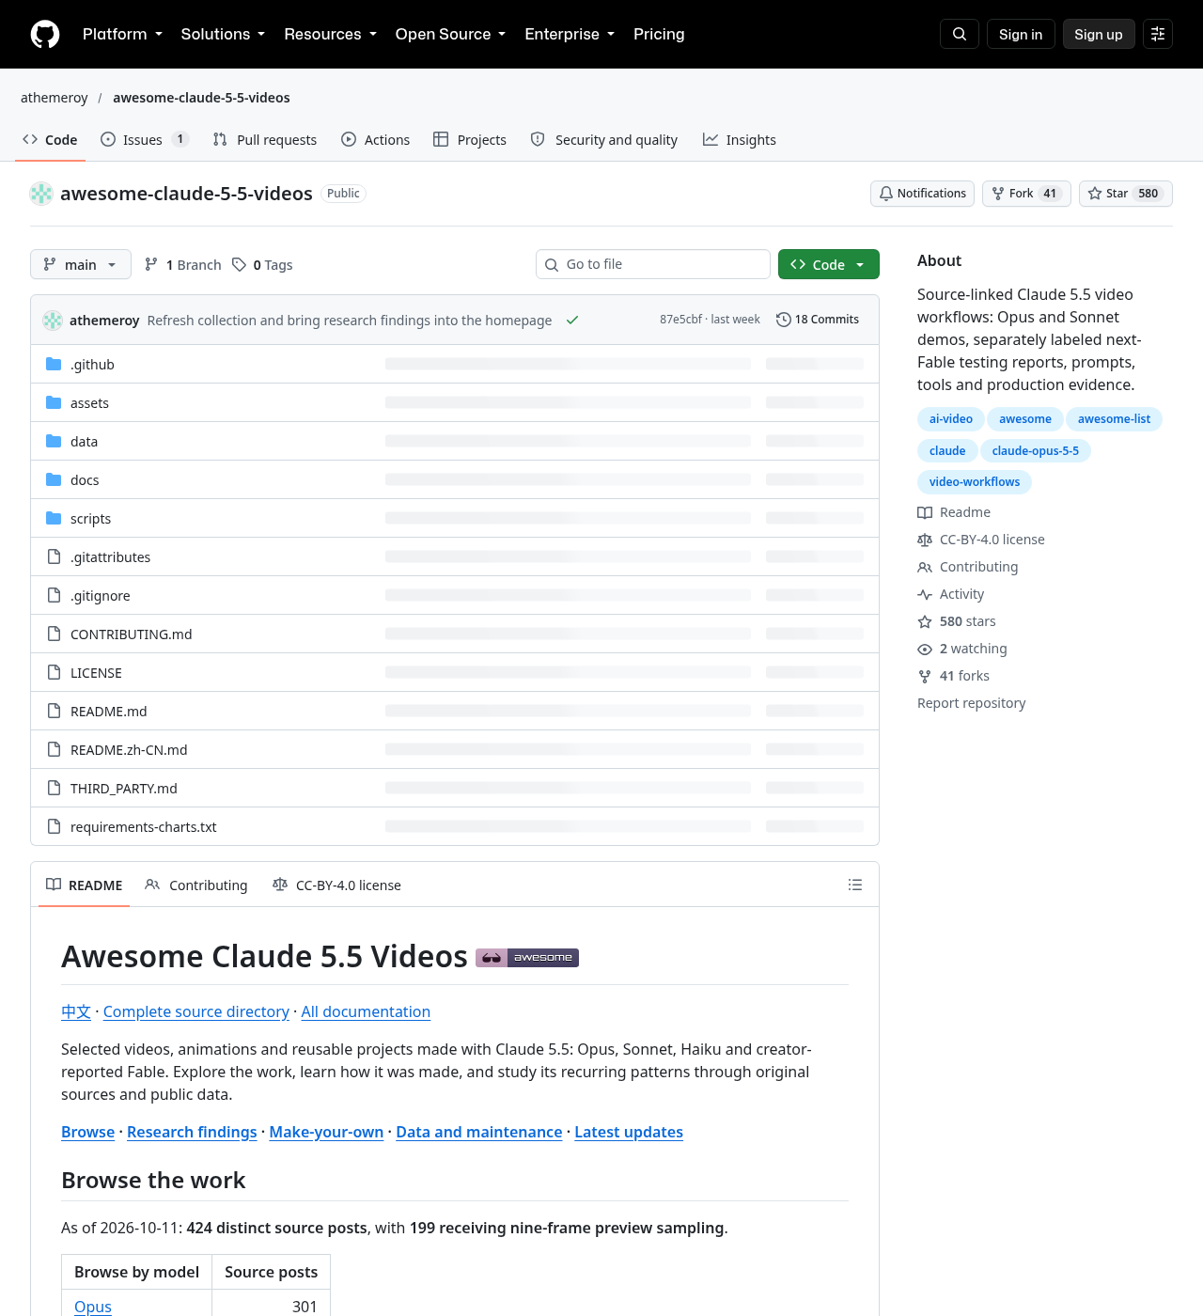Image resolution: width=1203 pixels, height=1316 pixels.
Task: Switch to the Pull requests tab
Action: (x=265, y=140)
